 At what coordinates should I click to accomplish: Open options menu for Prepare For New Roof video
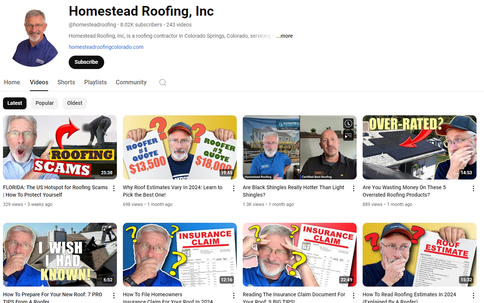114,296
